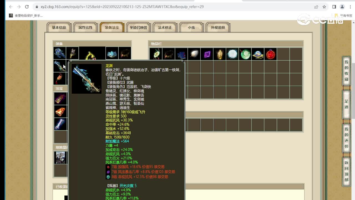Click the browser back arrow

pos(11,7)
